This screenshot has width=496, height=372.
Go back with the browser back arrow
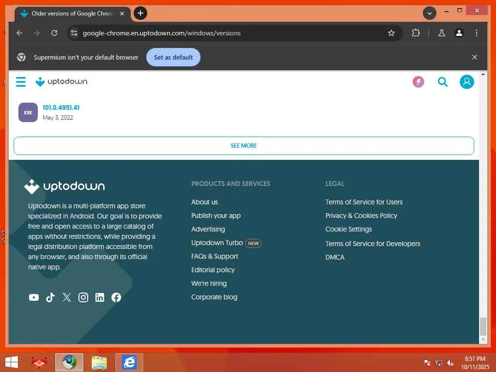[19, 33]
